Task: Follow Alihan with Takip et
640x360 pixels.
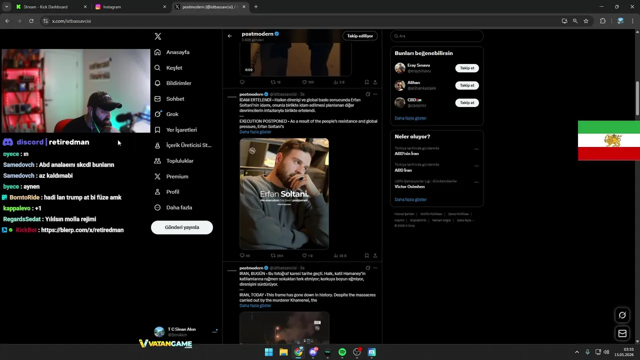Action: (x=467, y=85)
